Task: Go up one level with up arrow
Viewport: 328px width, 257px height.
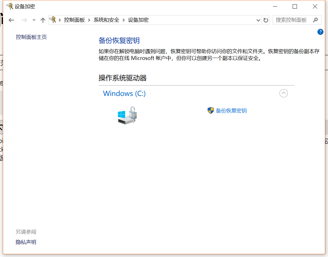Action: [x=43, y=20]
